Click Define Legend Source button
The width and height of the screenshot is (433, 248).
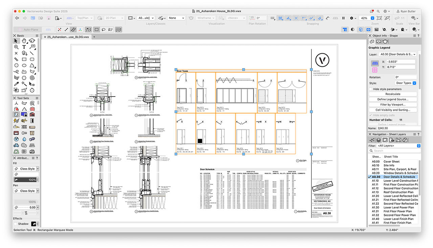pyautogui.click(x=392, y=99)
